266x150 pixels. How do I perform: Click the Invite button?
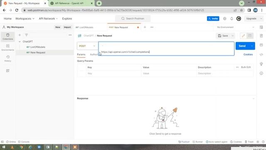(x=213, y=18)
